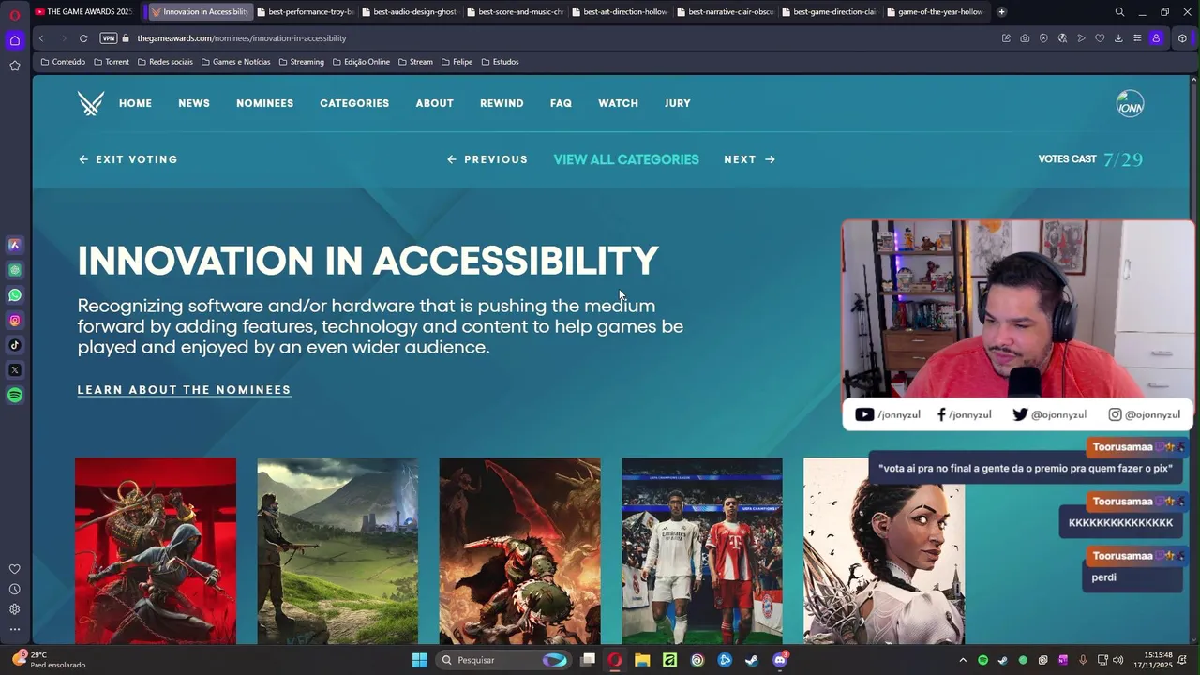Click VIEW ALL CATEGORIES
Viewport: 1200px width, 675px height.
click(x=626, y=159)
